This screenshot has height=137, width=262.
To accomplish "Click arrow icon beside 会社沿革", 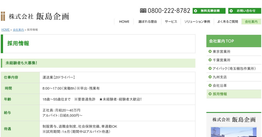I will tap(210, 85).
